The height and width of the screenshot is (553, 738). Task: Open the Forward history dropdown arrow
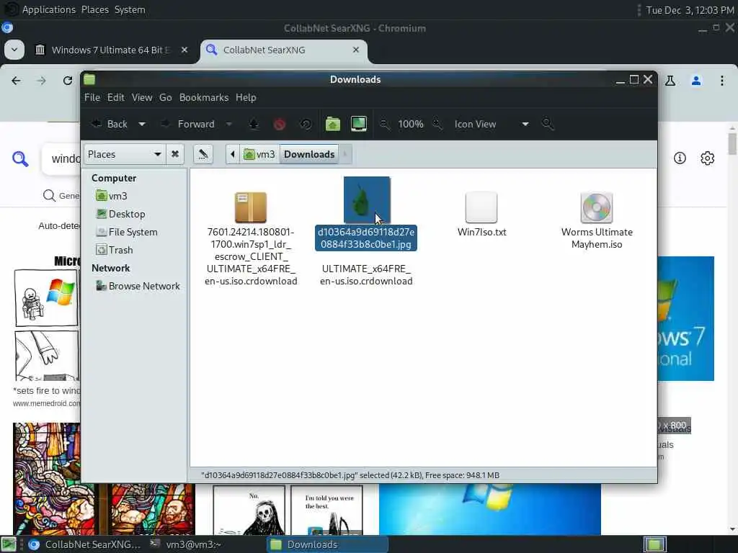(228, 124)
